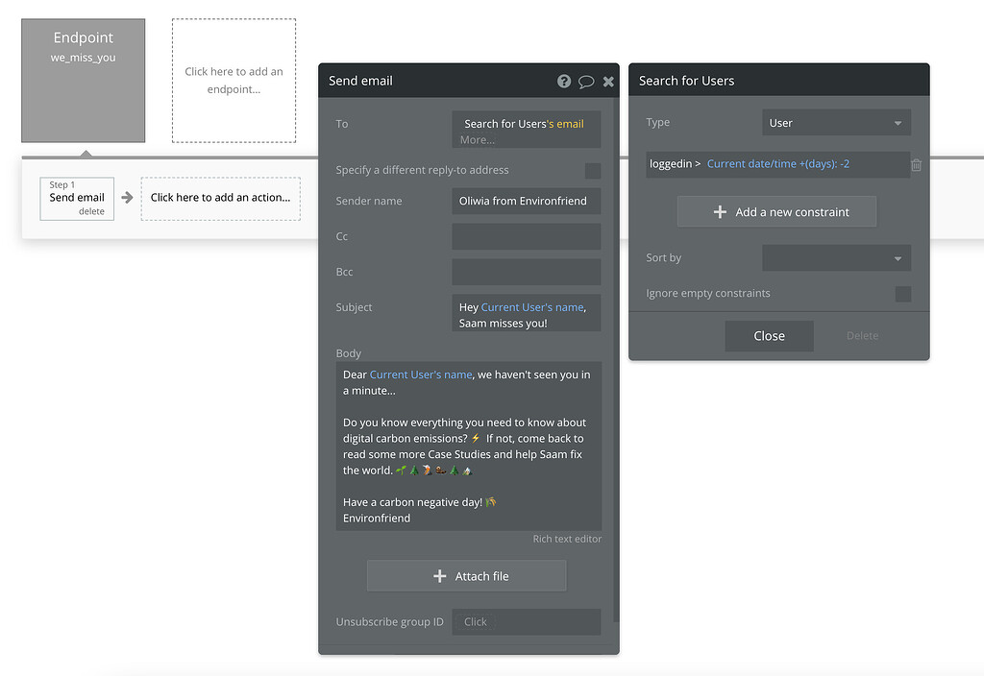
Task: Delete the loggedin constraint via trash icon
Action: [x=916, y=164]
